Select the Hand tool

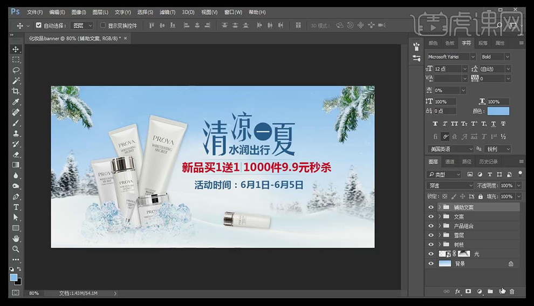(16, 239)
